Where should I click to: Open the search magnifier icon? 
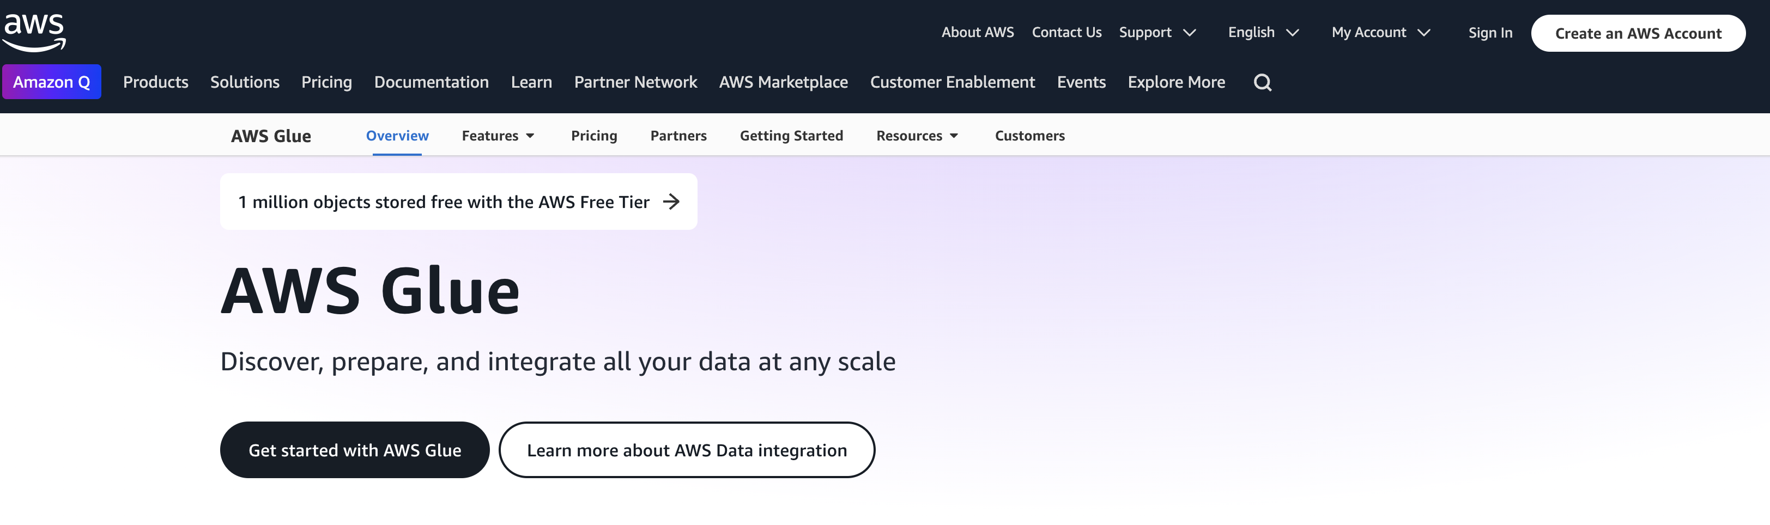tap(1262, 82)
